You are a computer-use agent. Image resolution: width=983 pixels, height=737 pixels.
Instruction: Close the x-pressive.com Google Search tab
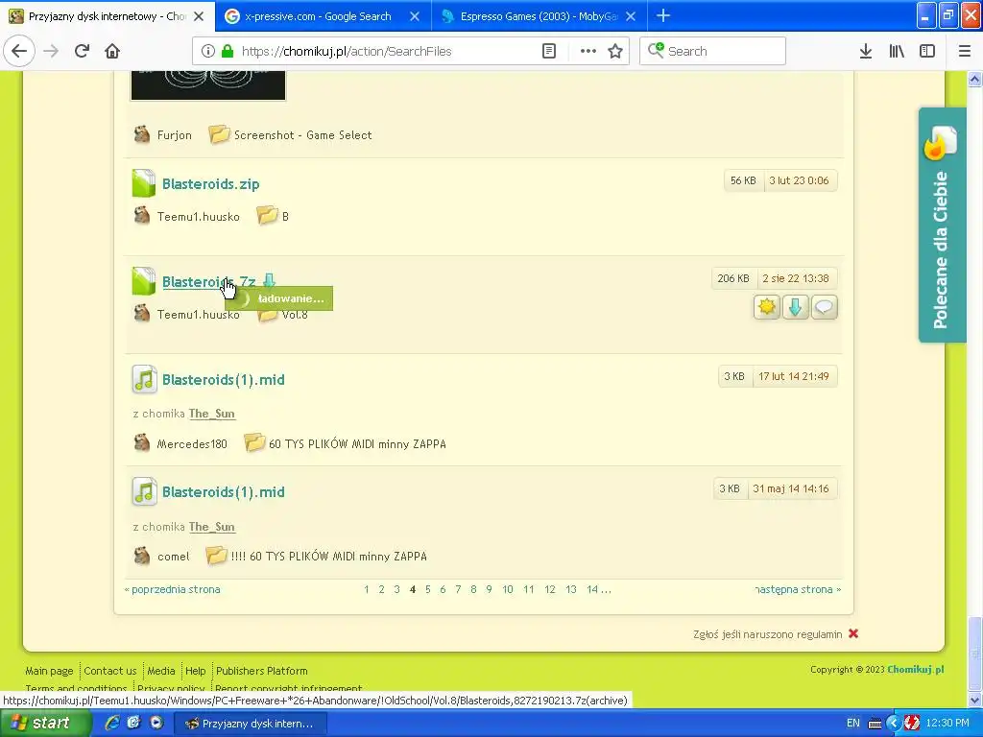click(x=415, y=16)
